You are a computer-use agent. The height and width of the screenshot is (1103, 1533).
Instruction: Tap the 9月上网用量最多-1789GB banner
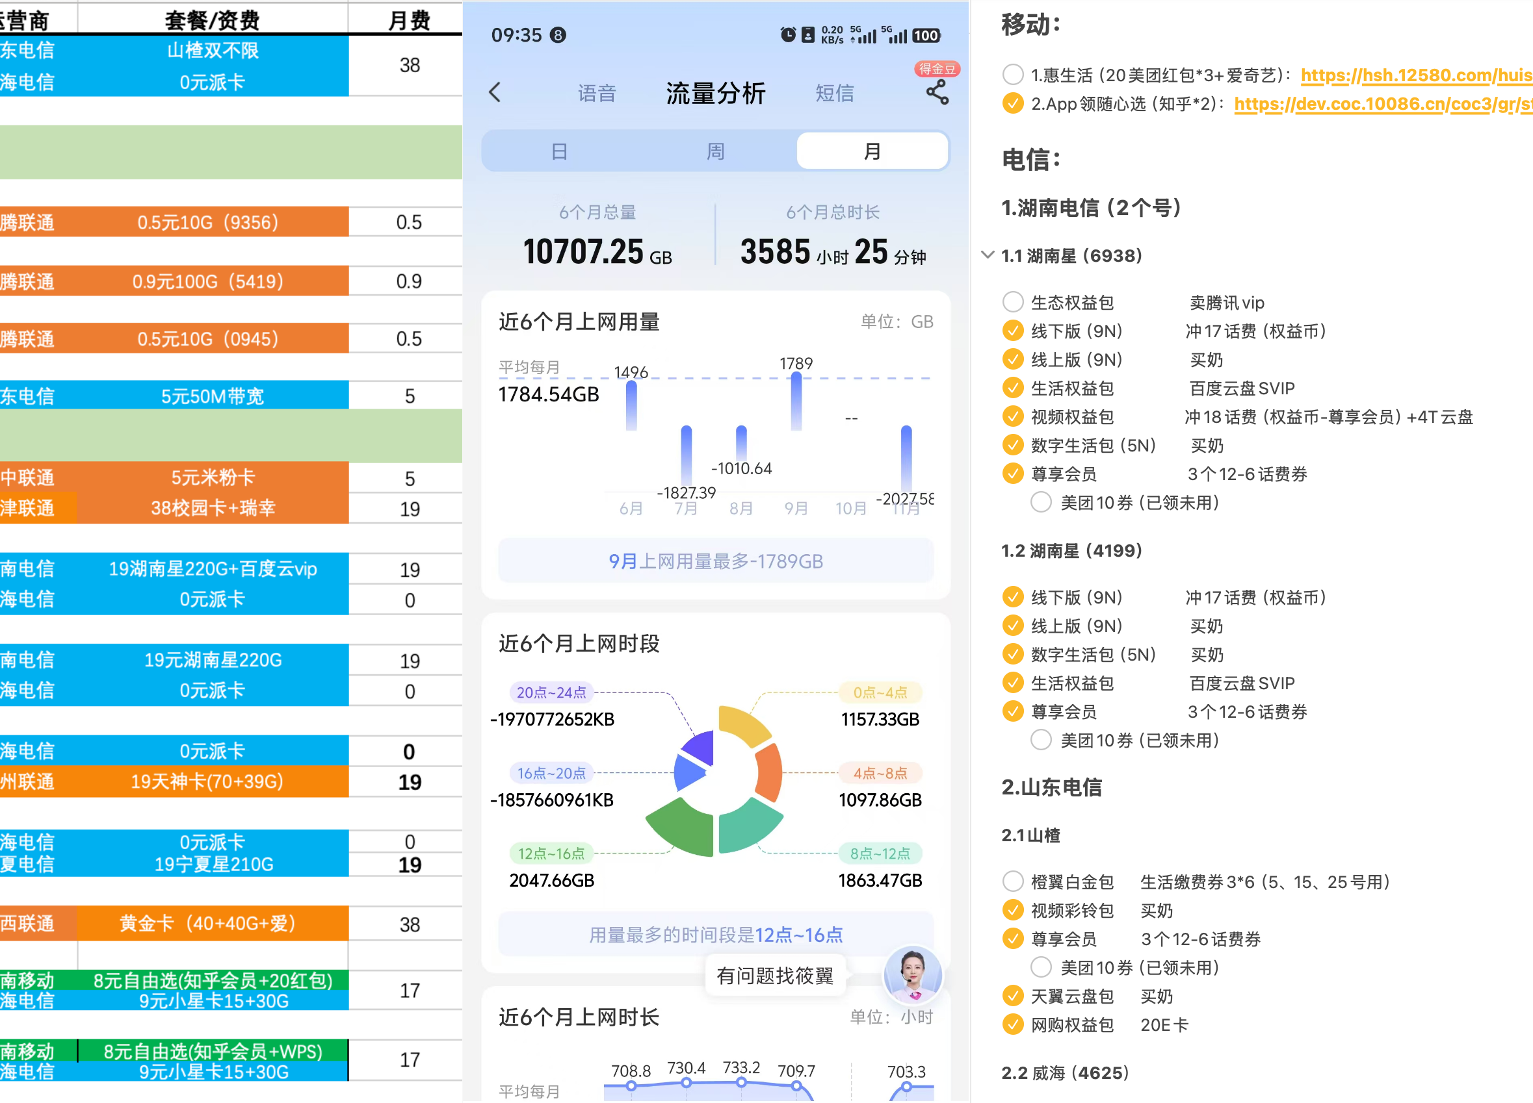(716, 561)
